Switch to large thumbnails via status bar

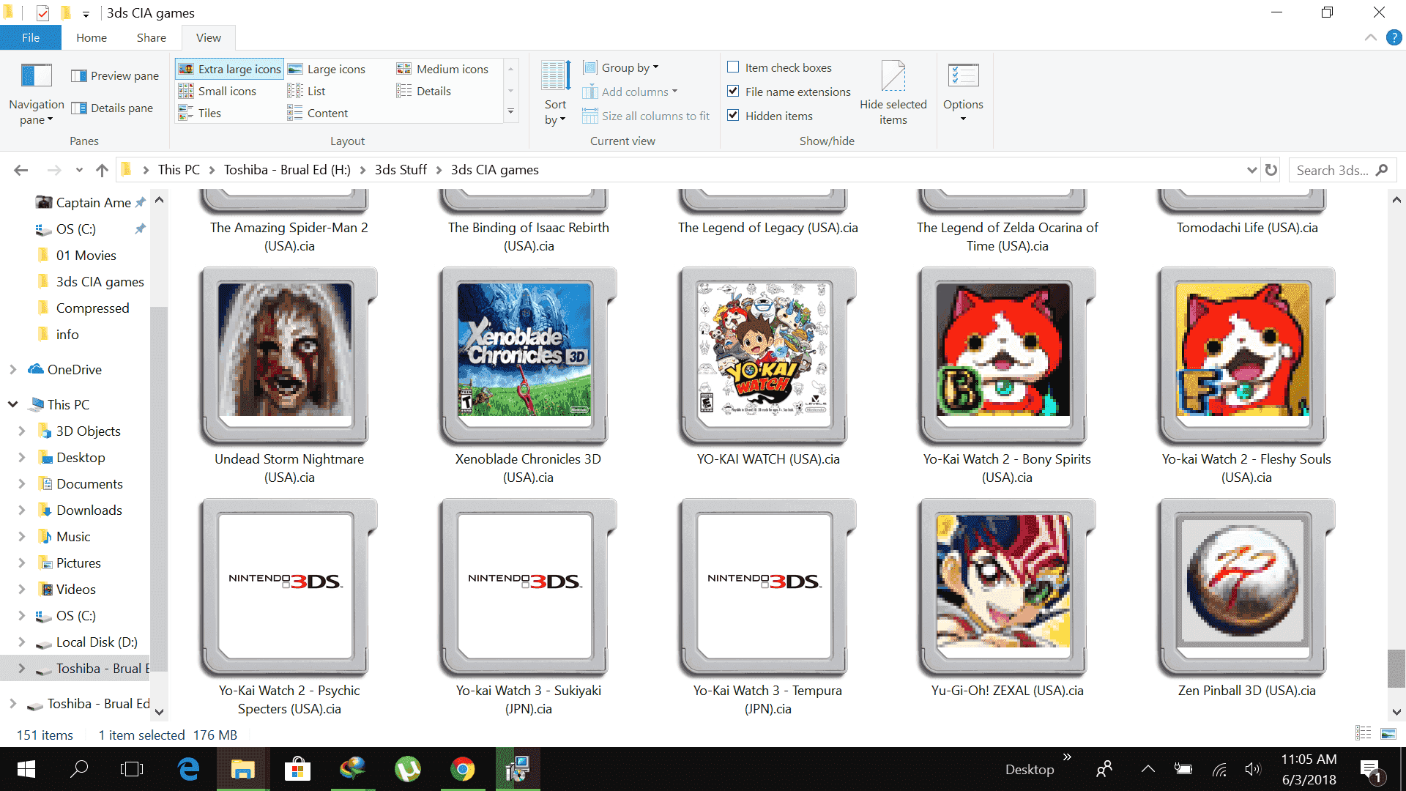click(x=1388, y=733)
